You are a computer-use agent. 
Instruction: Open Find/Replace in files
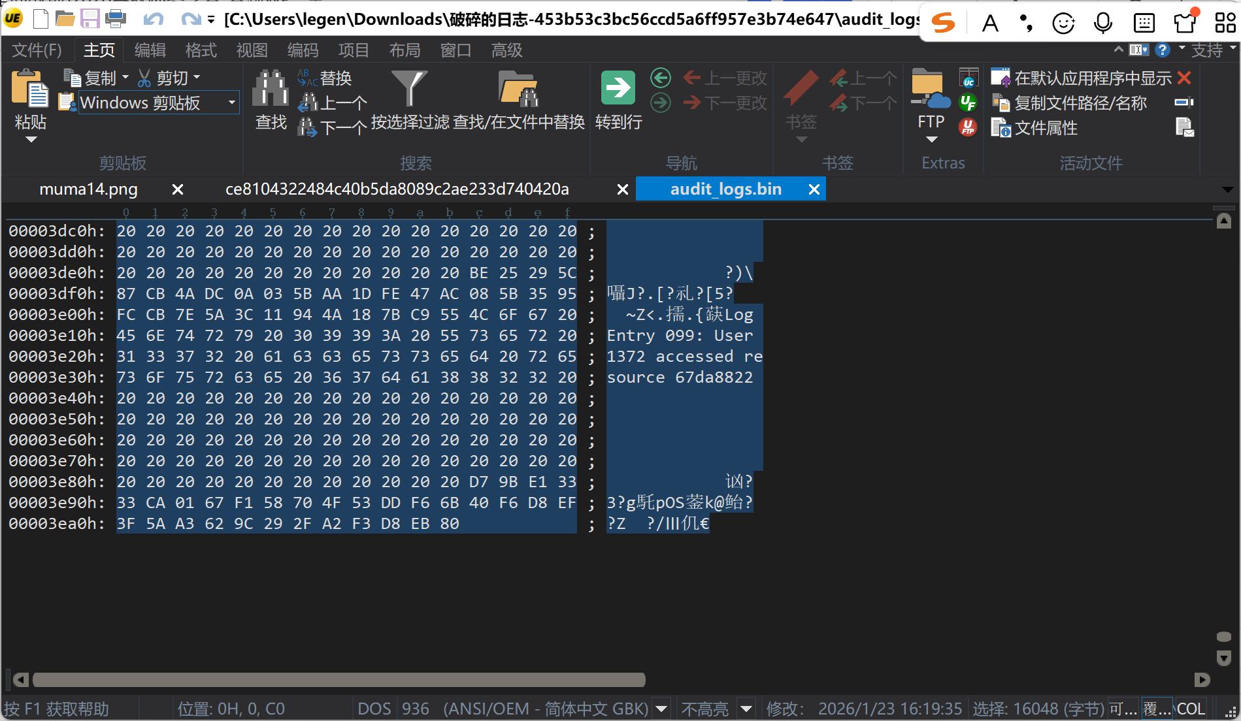pyautogui.click(x=518, y=90)
